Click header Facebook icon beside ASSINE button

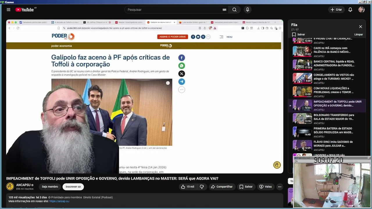pos(193,37)
